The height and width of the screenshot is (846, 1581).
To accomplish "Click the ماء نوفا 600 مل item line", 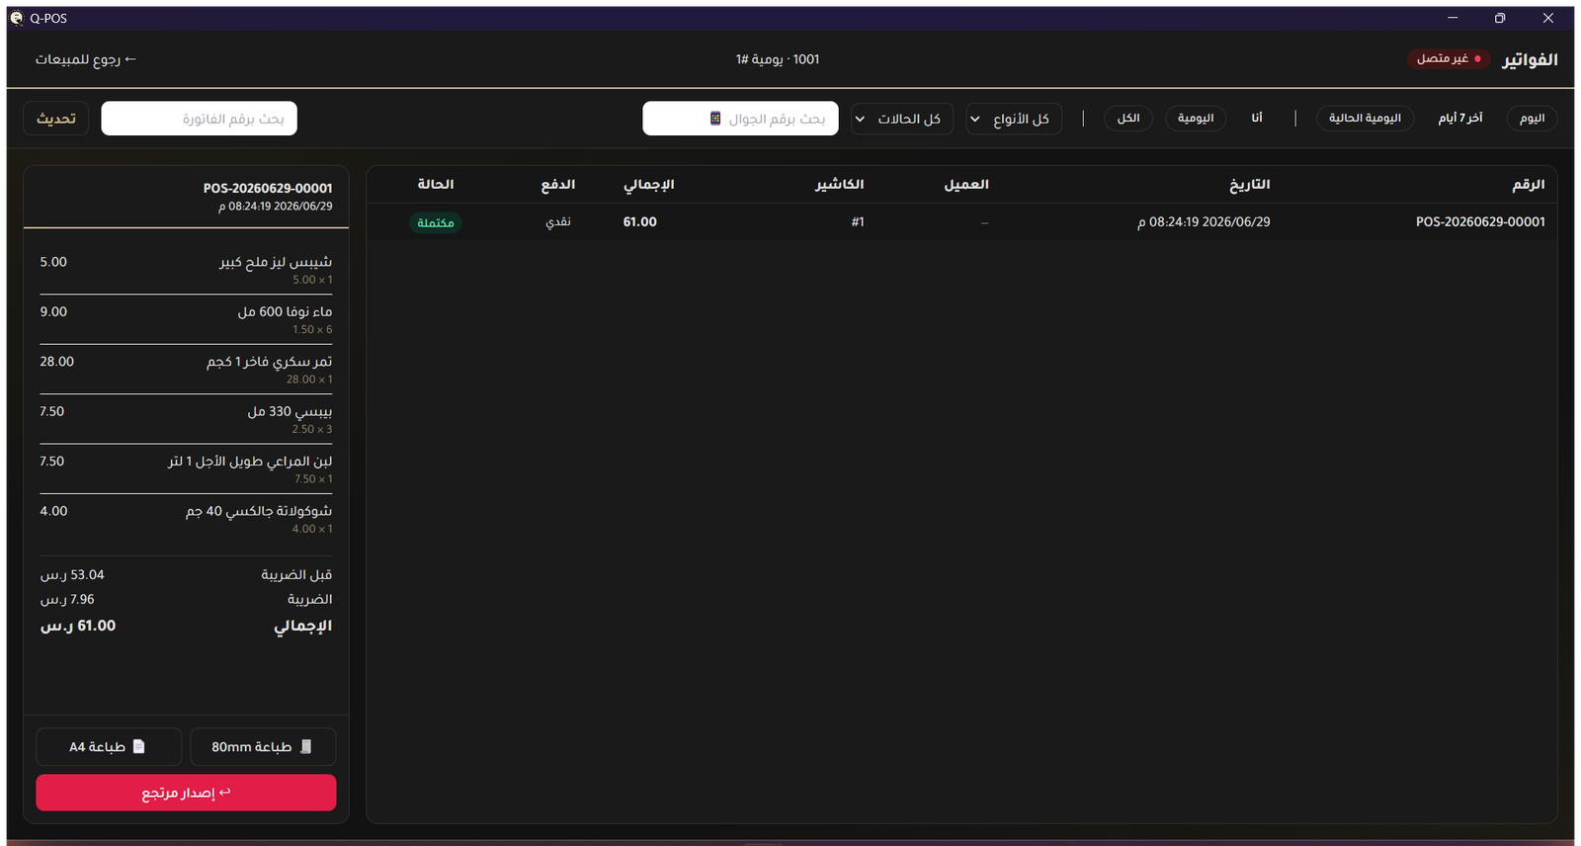I will click(x=186, y=319).
